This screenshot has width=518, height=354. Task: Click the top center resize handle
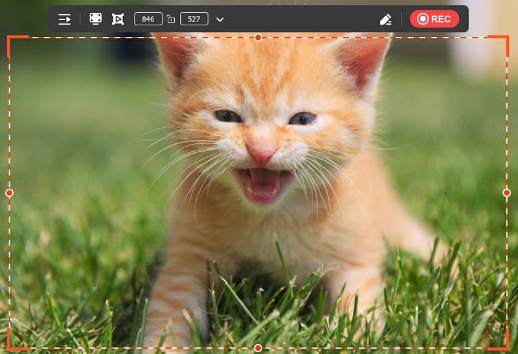[x=258, y=38]
